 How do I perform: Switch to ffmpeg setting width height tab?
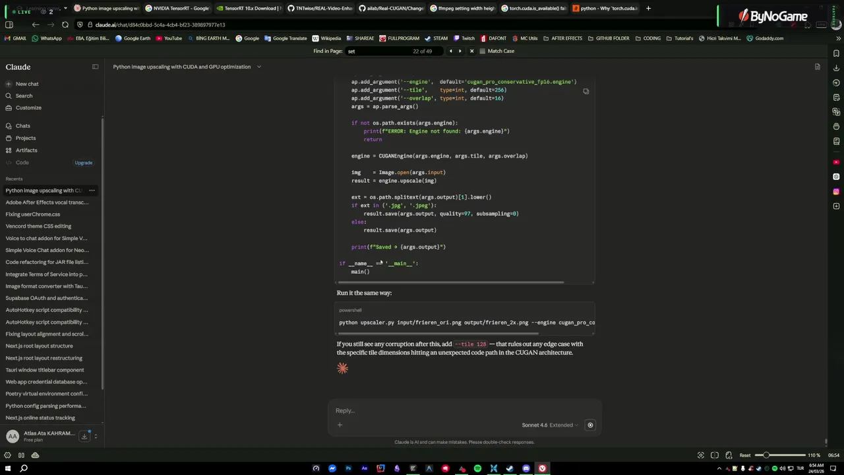coord(462,9)
